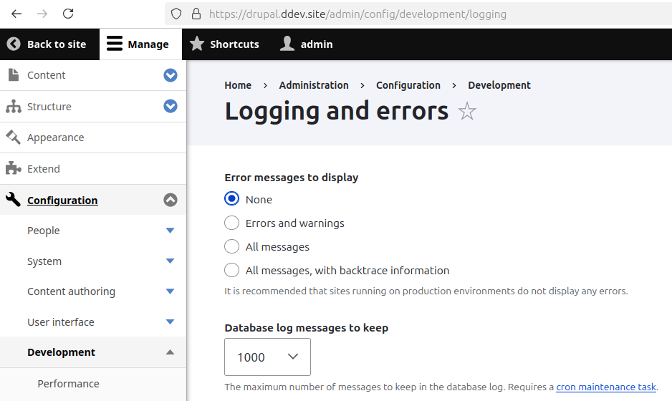
Task: Click the Back to site arrow icon
Action: click(x=14, y=44)
